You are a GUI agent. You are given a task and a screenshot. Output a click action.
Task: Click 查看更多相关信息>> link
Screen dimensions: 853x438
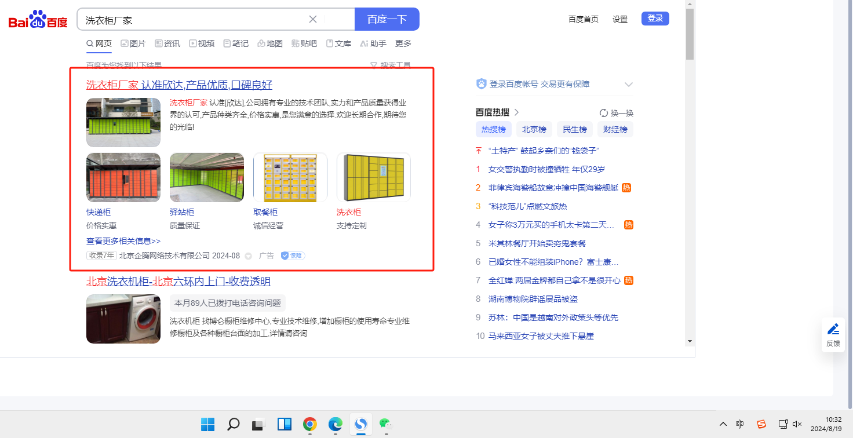pos(123,241)
